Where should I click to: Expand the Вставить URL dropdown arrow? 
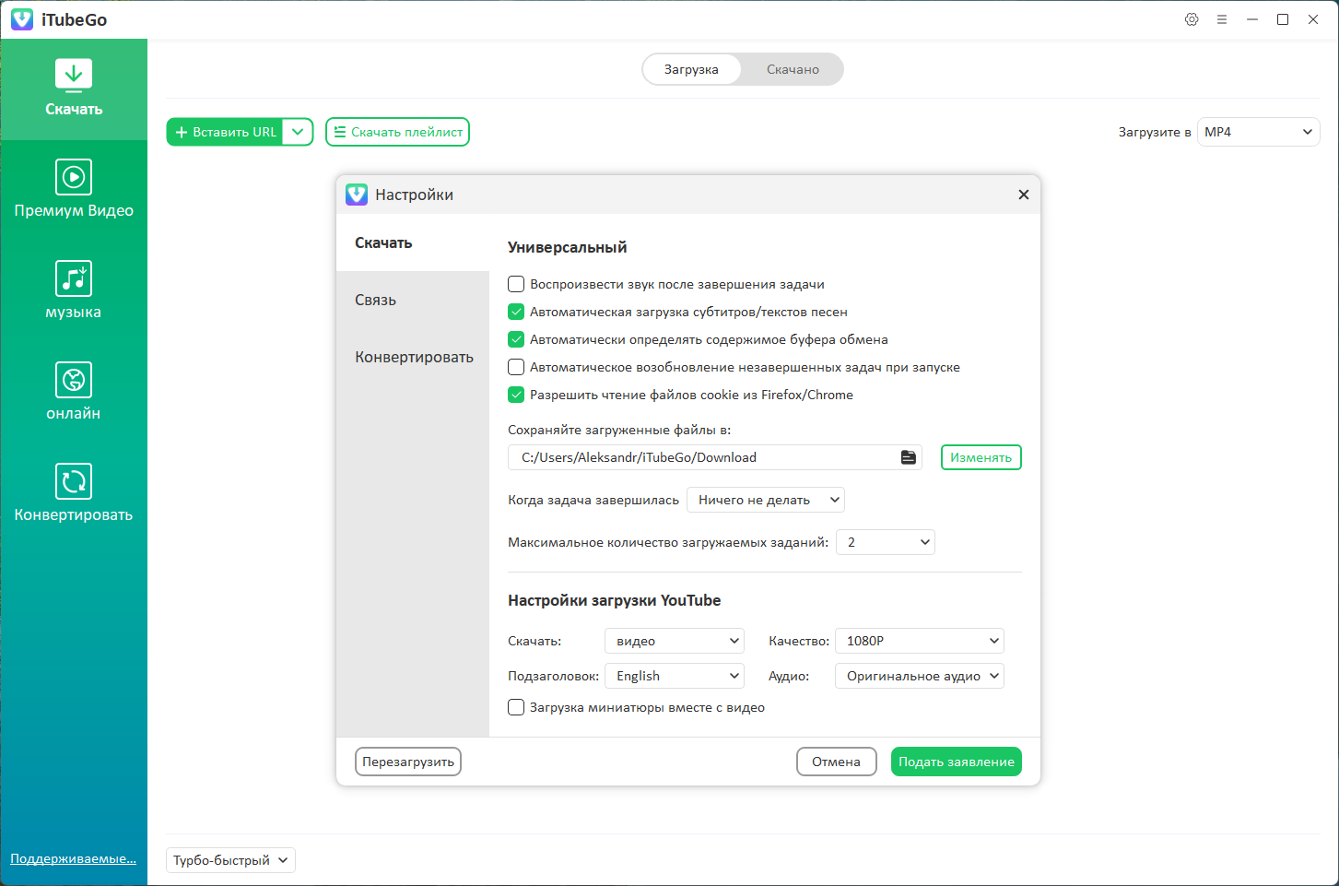298,132
